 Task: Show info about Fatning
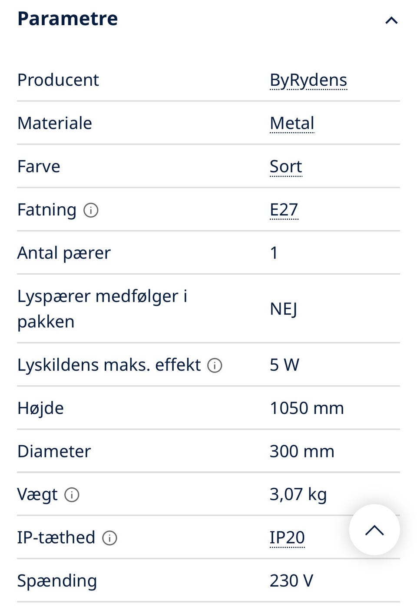tap(91, 210)
